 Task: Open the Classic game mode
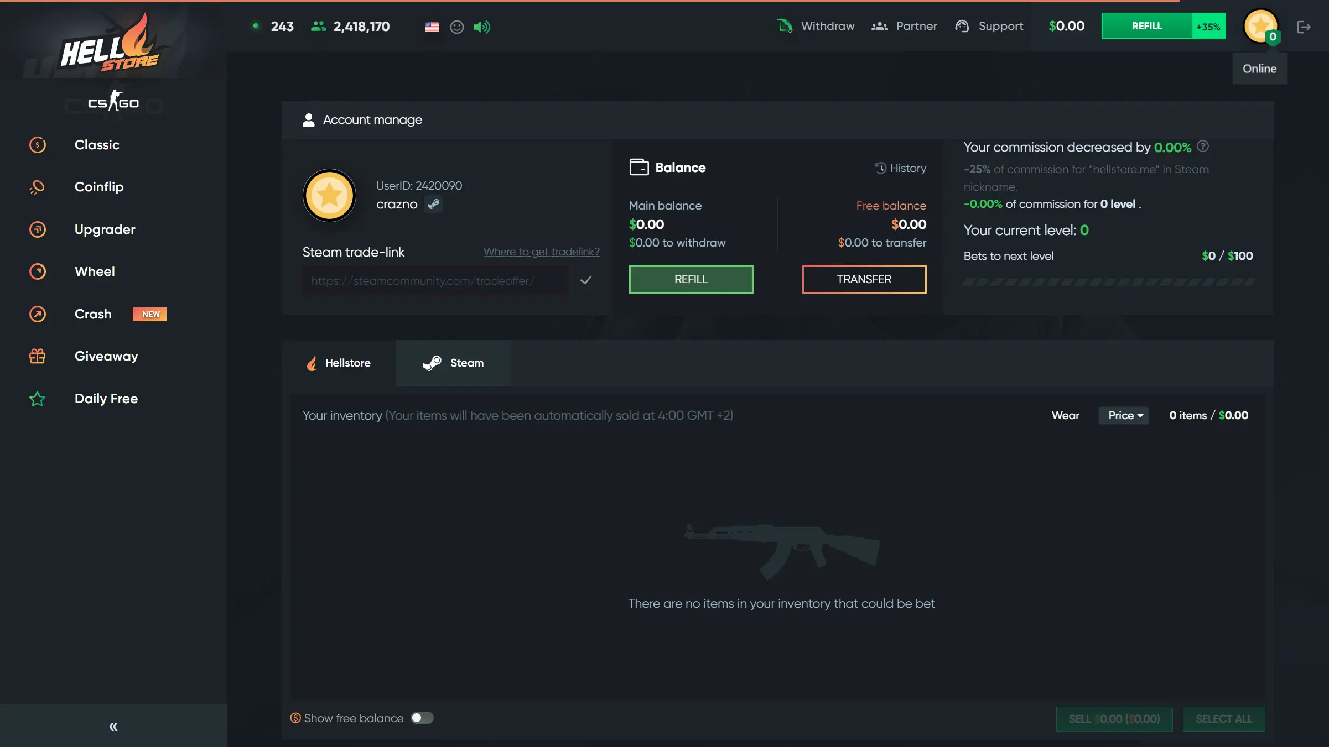click(x=97, y=145)
